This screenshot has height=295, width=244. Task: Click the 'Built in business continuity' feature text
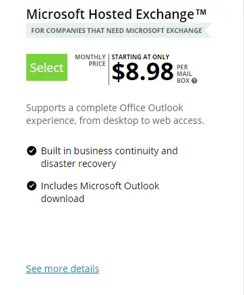pos(109,151)
